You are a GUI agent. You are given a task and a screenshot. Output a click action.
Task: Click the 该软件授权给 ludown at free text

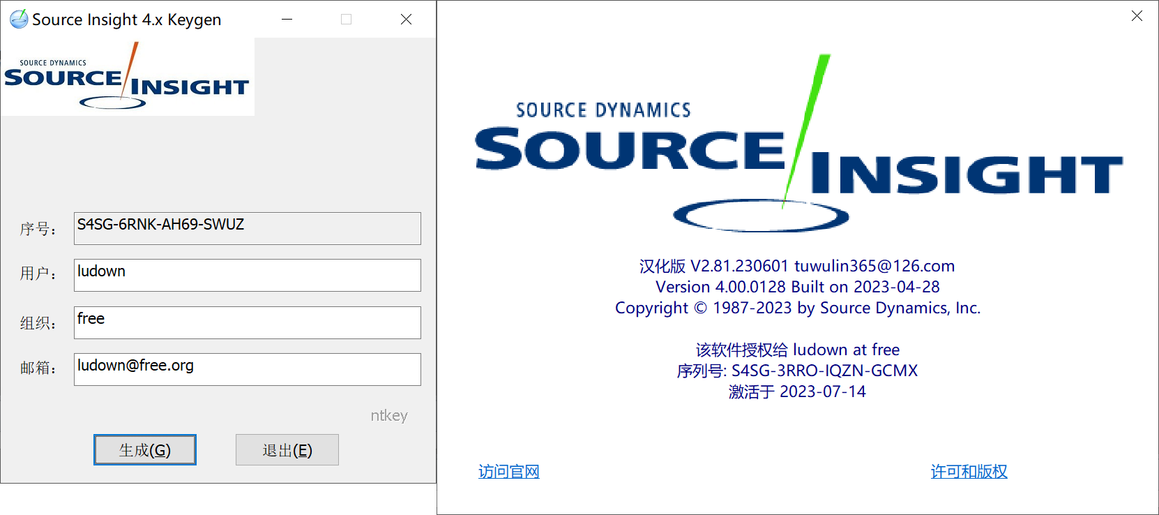point(798,350)
